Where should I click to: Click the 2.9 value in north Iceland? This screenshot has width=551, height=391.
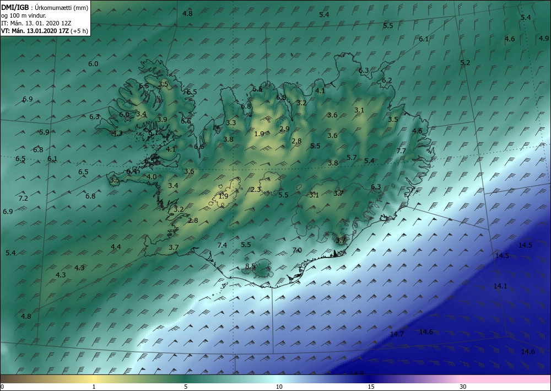click(284, 128)
